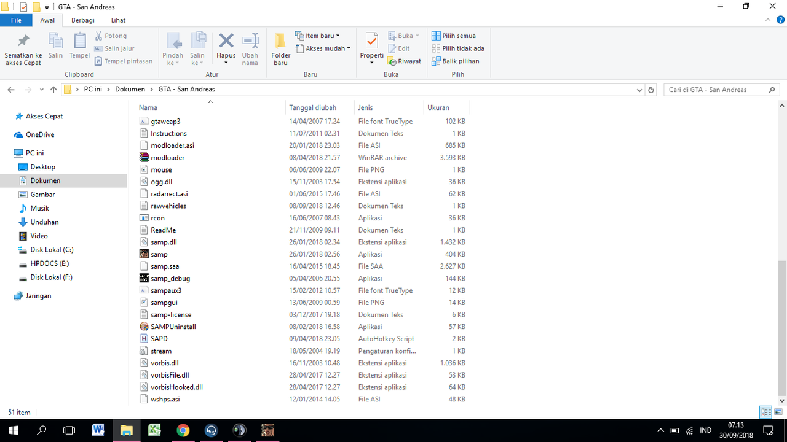Select Akses Cepat in navigation pane
The width and height of the screenshot is (787, 442).
pos(44,117)
